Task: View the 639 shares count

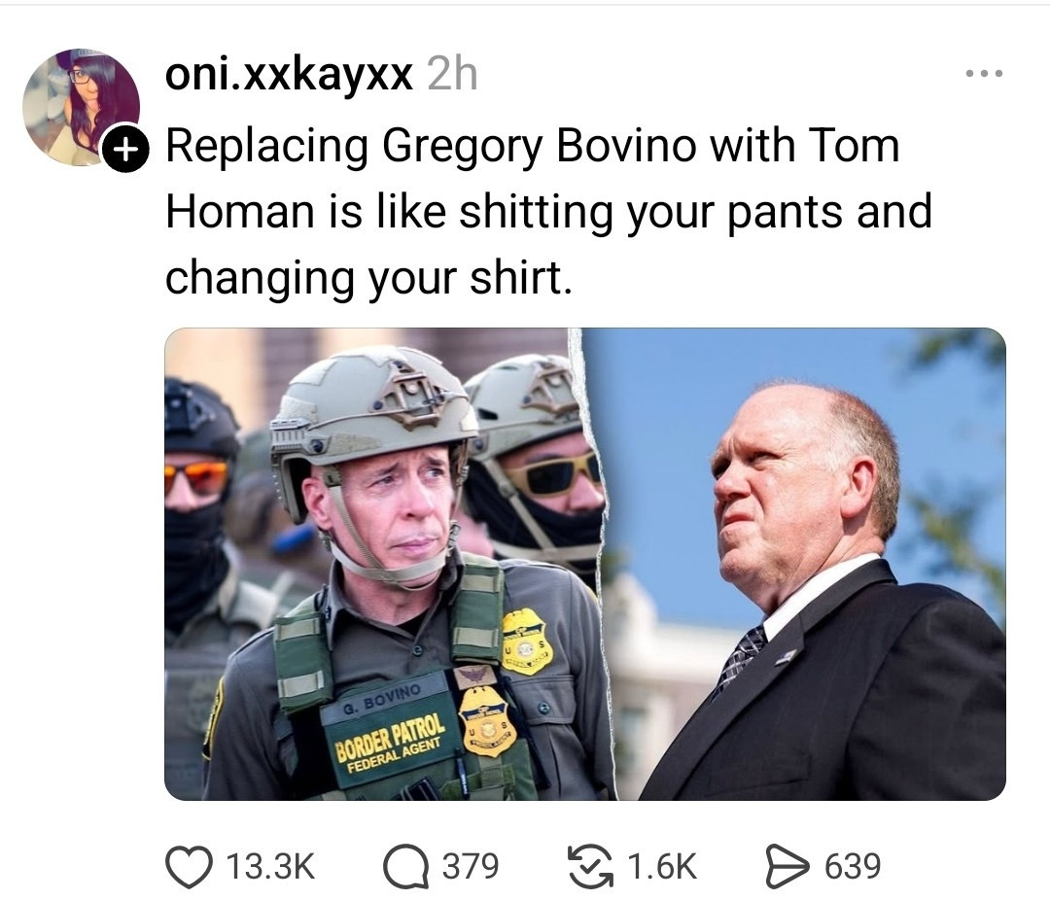Action: (853, 867)
